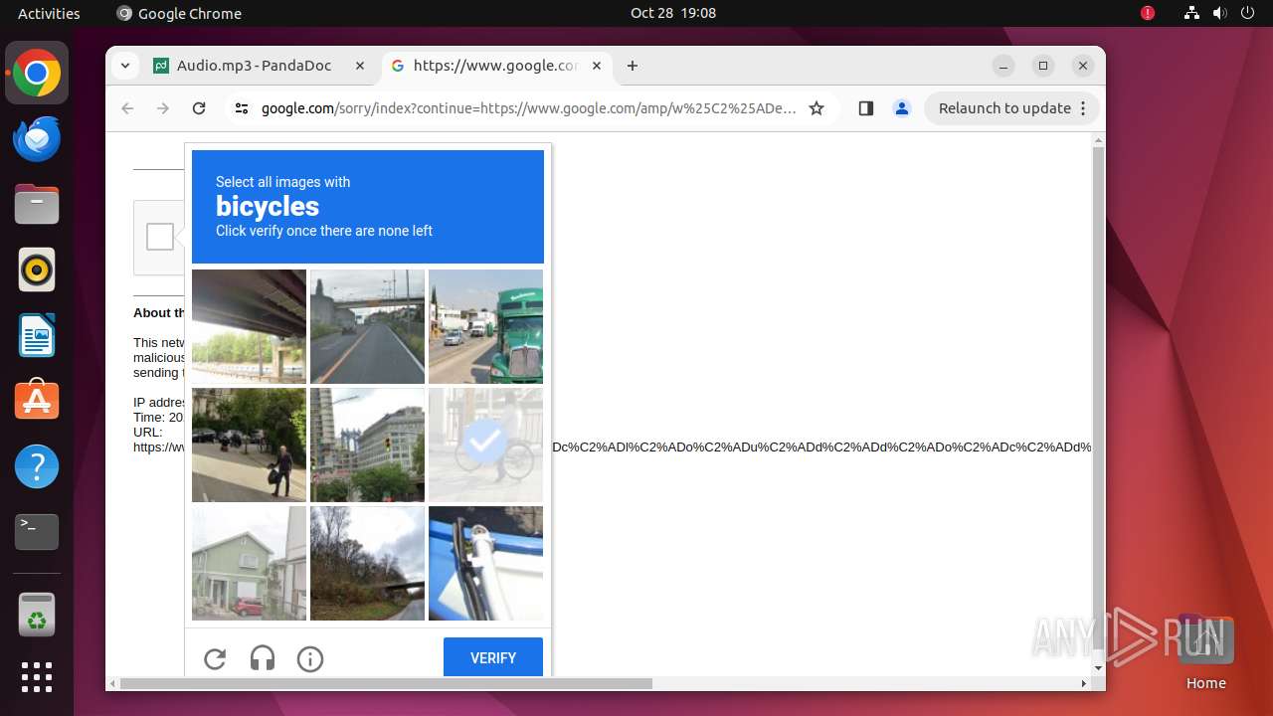The height and width of the screenshot is (716, 1273).
Task: Click the reCAPTCHA reload challenge icon
Action: tap(215, 658)
